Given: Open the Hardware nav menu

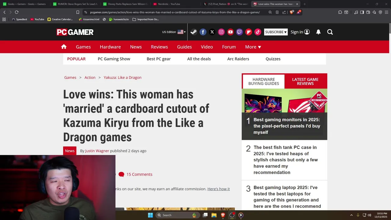Looking at the screenshot, I should coord(110,47).
